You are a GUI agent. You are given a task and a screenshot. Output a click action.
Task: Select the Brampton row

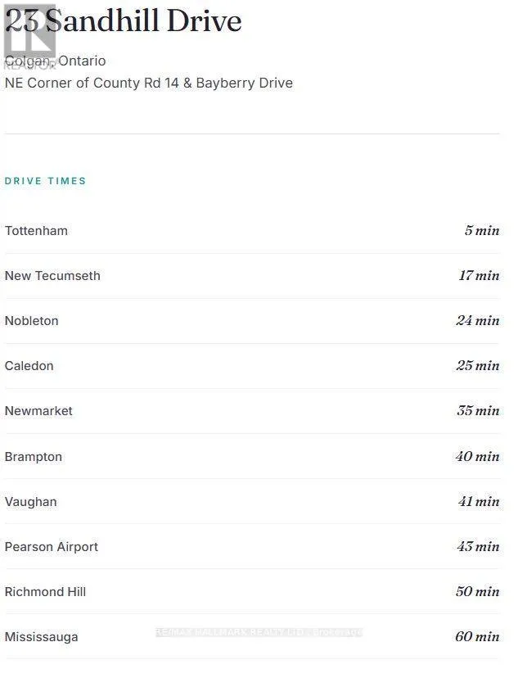coord(252,457)
